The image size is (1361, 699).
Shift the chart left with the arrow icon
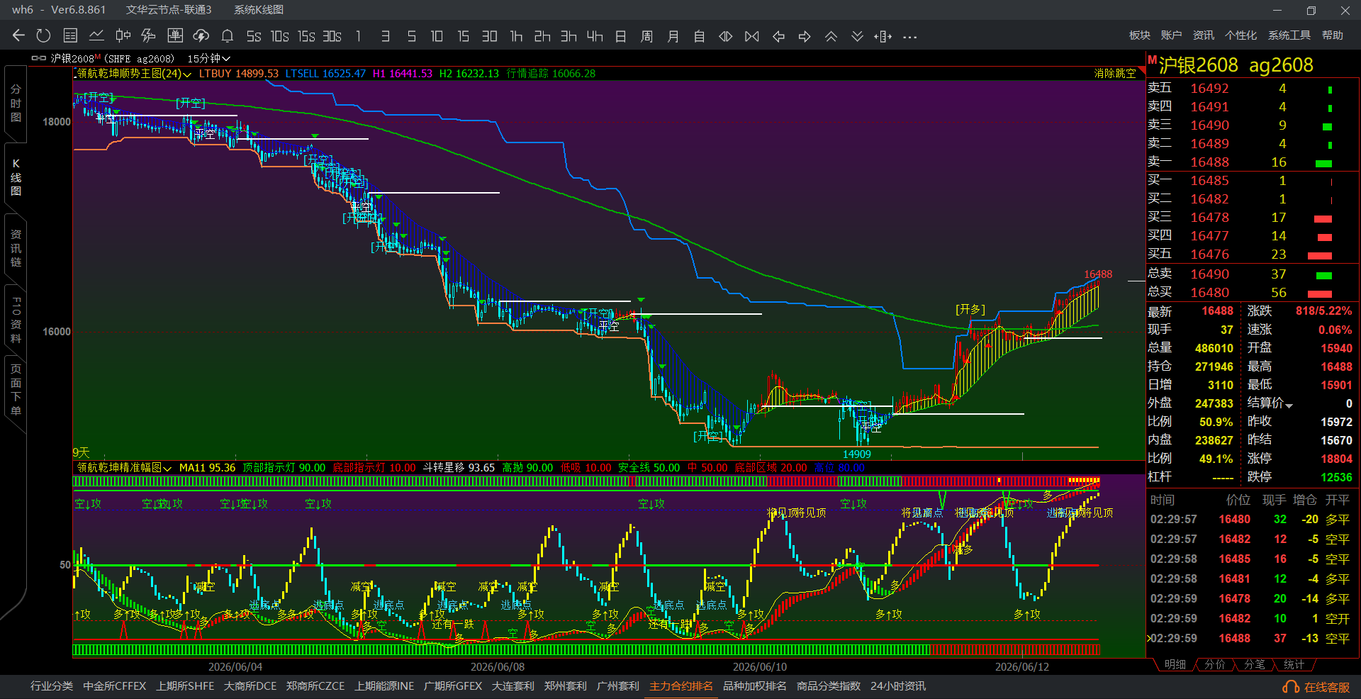pos(778,36)
